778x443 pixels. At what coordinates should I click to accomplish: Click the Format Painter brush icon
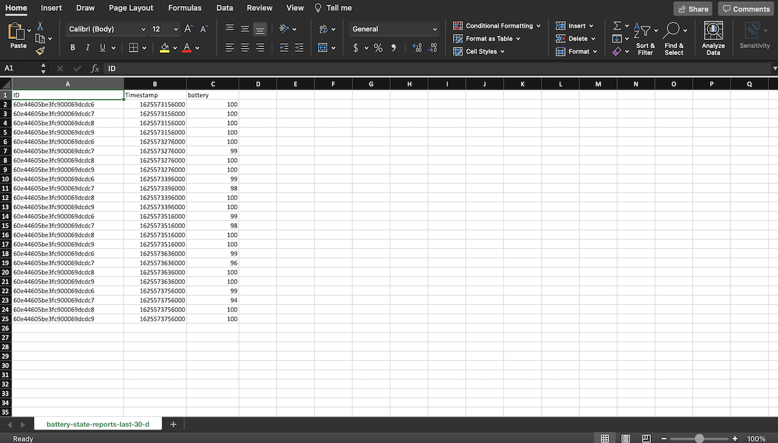click(40, 51)
